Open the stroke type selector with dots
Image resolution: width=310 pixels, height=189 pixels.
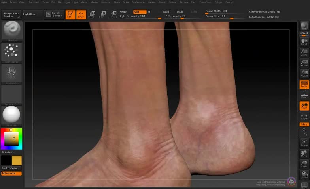coord(11,53)
